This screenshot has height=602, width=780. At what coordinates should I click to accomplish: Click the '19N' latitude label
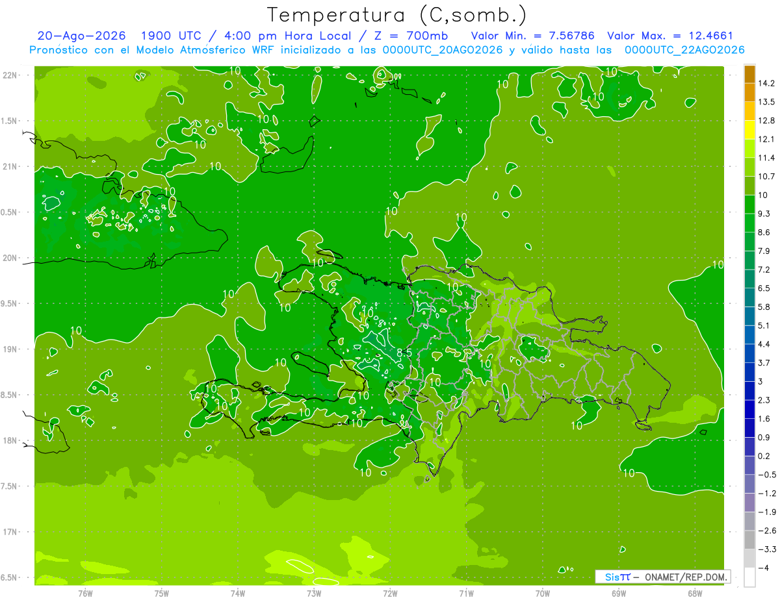(x=10, y=349)
